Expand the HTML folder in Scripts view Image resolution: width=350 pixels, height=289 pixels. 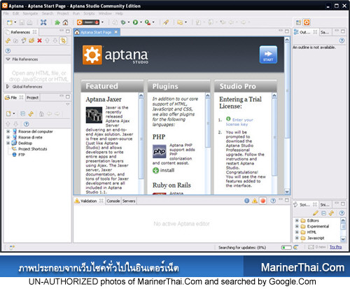(297, 232)
